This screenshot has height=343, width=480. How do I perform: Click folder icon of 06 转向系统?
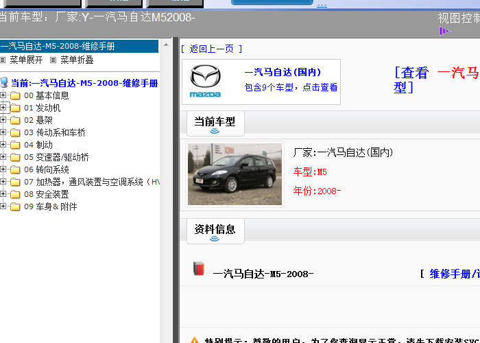coord(15,169)
